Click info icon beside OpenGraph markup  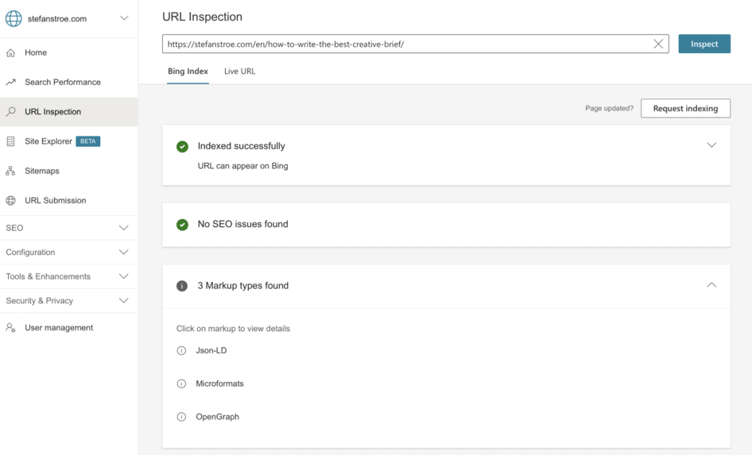coord(181,417)
